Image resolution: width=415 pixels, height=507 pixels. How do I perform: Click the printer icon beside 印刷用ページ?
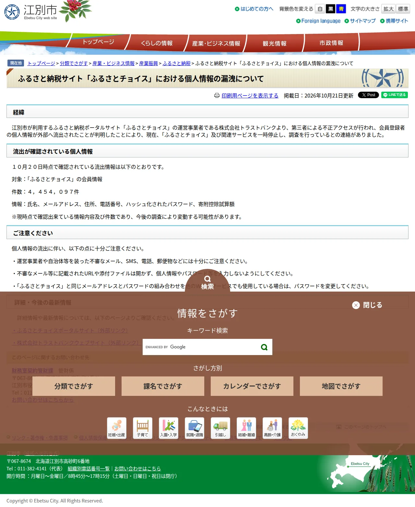[217, 96]
